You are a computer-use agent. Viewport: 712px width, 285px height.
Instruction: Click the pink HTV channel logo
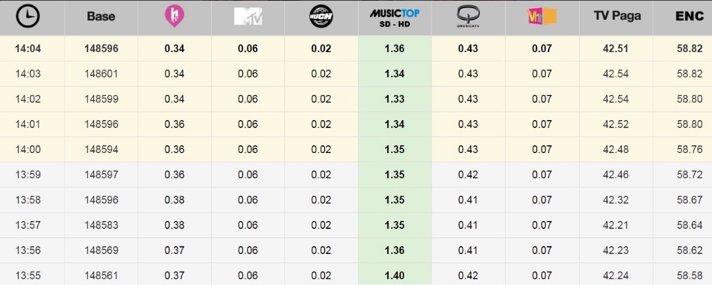(x=174, y=17)
